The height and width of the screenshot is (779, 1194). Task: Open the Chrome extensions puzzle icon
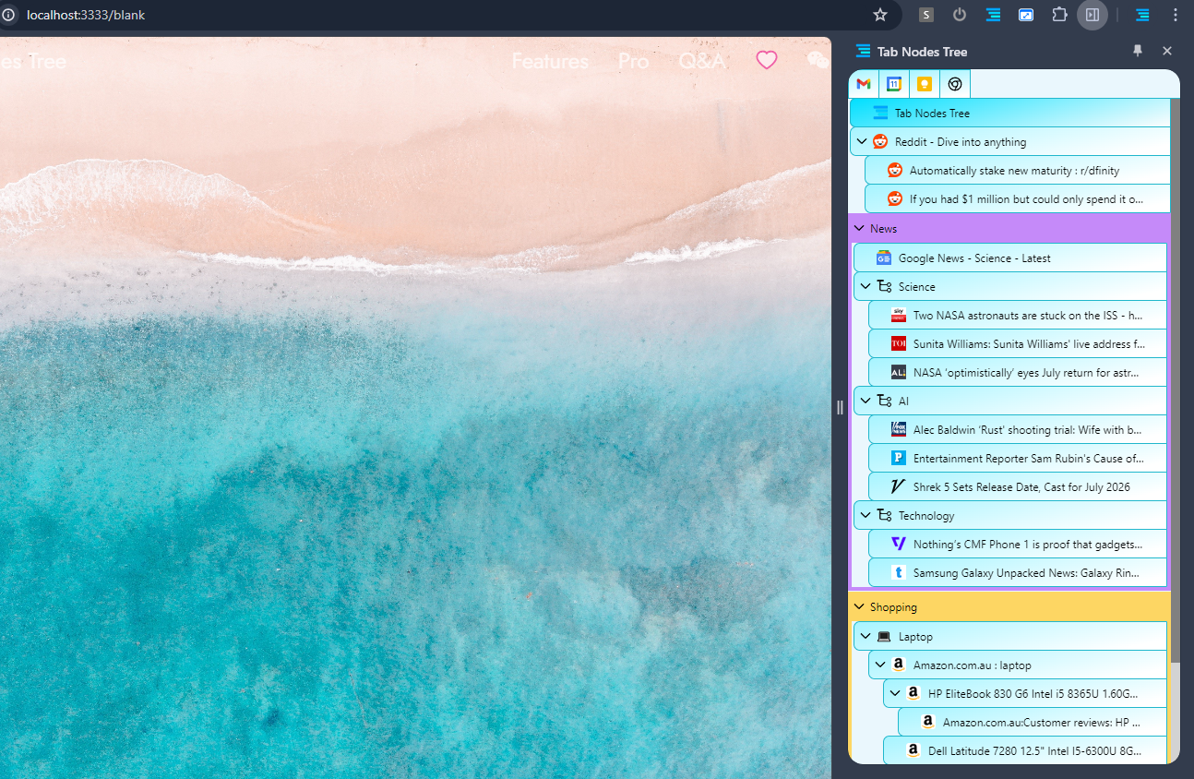coord(1059,15)
